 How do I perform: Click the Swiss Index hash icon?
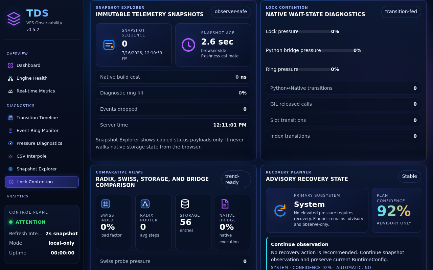pos(106,204)
